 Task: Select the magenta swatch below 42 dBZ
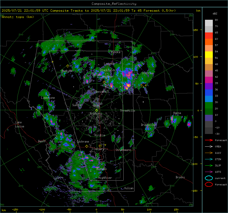click(209, 80)
